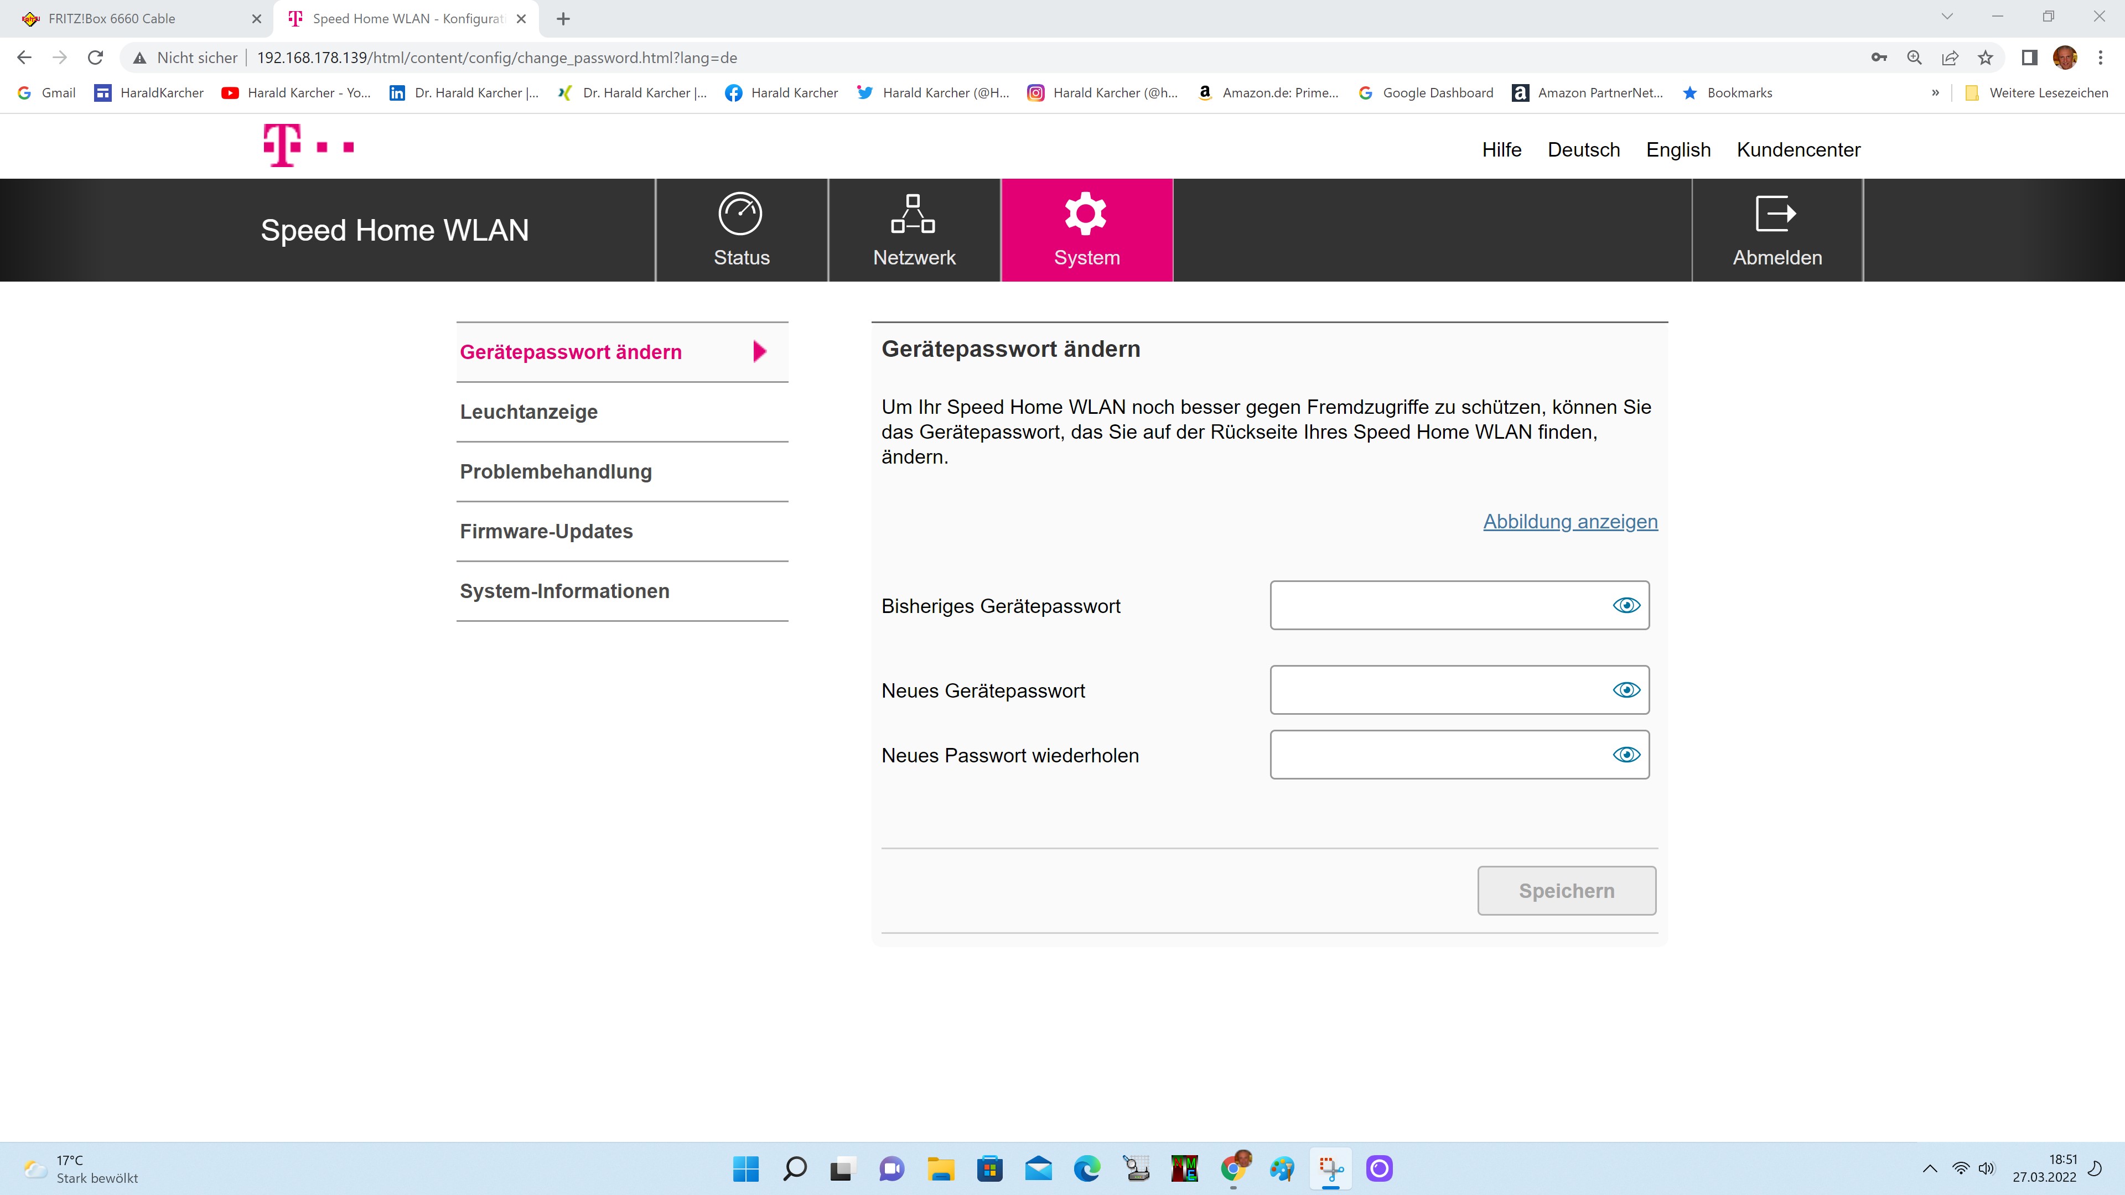Bookmark page with the star icon
This screenshot has height=1195, width=2125.
tap(1986, 58)
